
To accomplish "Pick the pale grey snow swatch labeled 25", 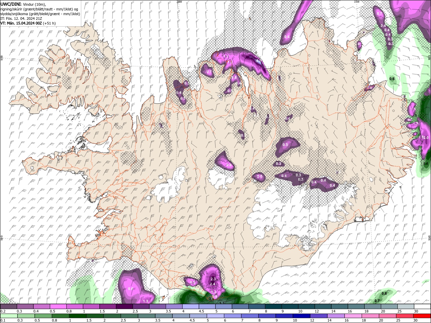I will [x=406, y=307].
